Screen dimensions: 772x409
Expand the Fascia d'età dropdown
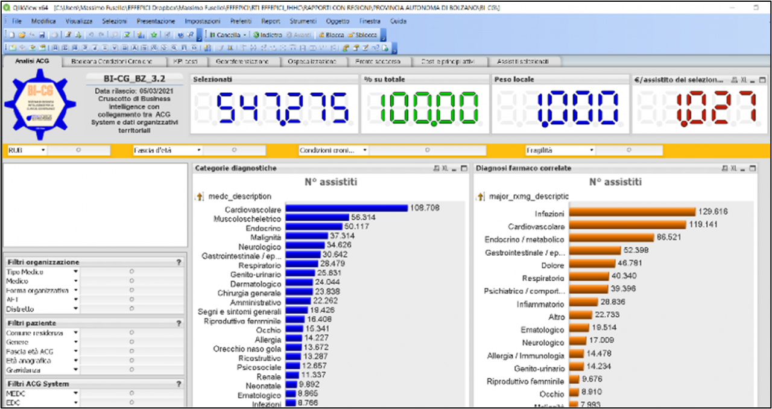pyautogui.click(x=199, y=150)
